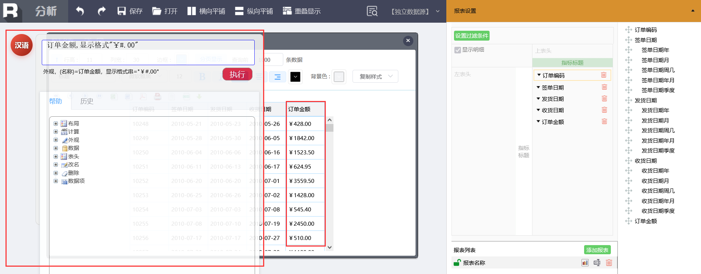
Task: Toggle the green lock beside 报表名称
Action: pyautogui.click(x=457, y=262)
